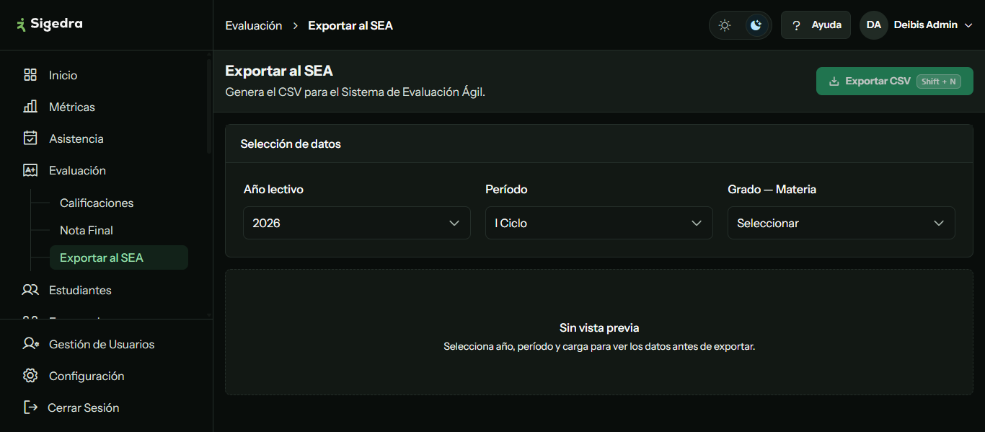Click the Genera el CSV subtitle text
This screenshot has height=432, width=985.
[x=355, y=92]
